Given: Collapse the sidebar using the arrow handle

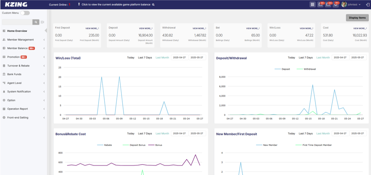Looking at the screenshot, I should tap(46, 30).
